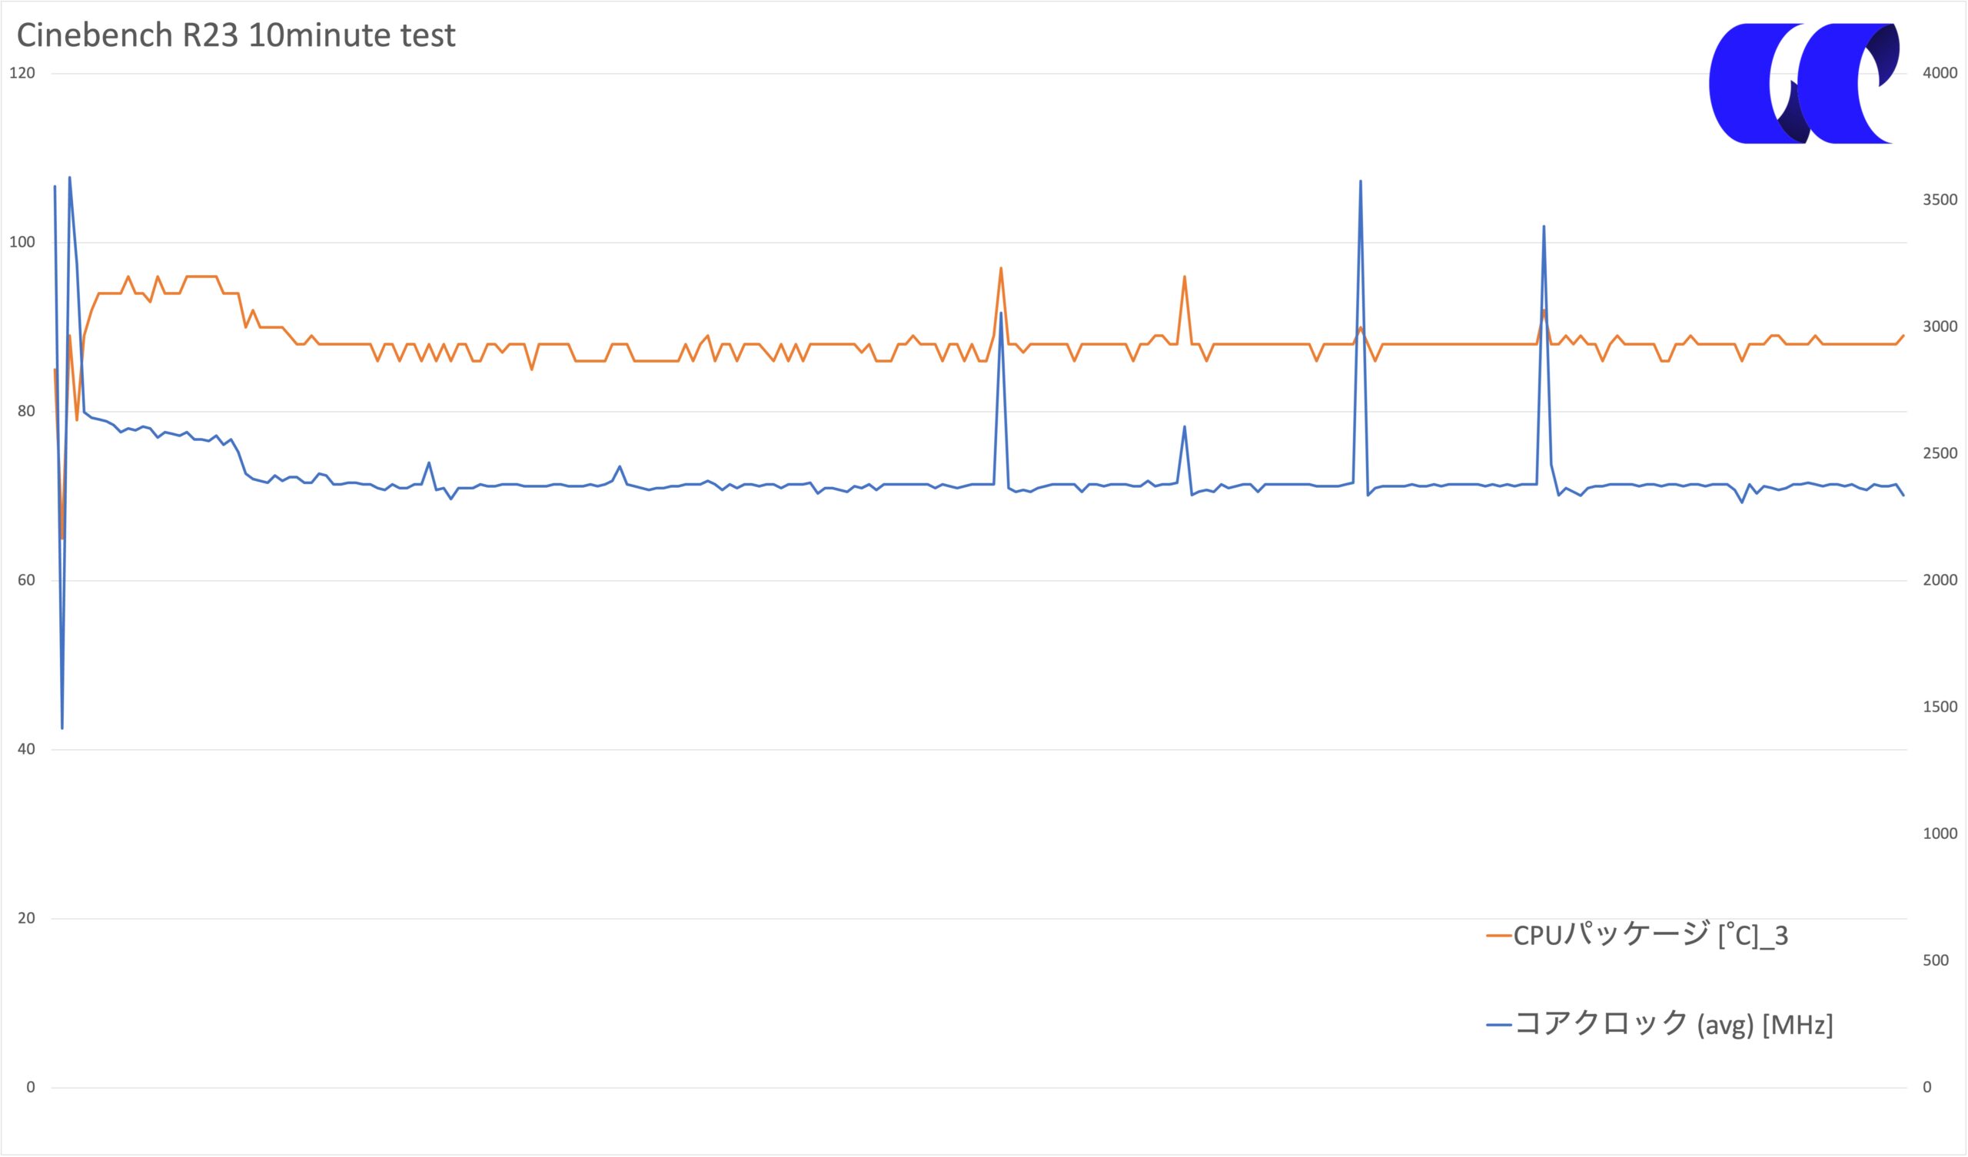Click the left axis label 40
Viewport: 1968px width, 1157px height.
point(26,750)
